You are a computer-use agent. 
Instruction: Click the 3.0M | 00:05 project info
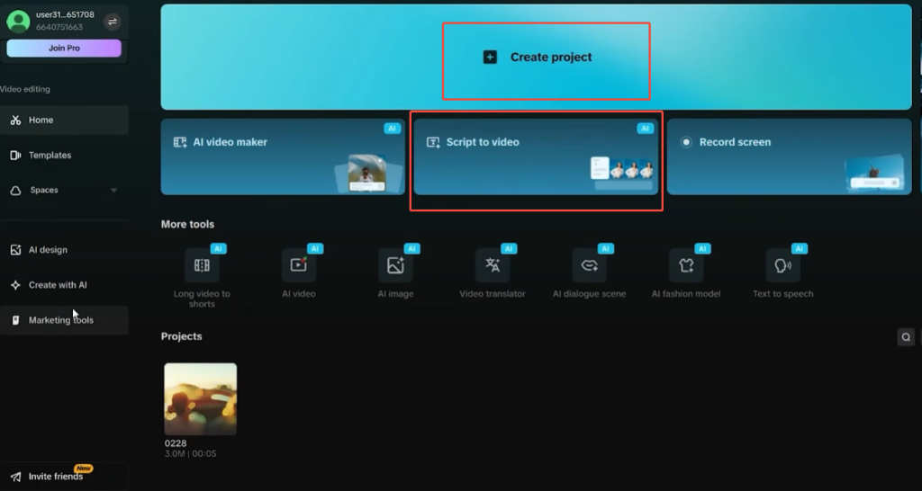pos(191,454)
